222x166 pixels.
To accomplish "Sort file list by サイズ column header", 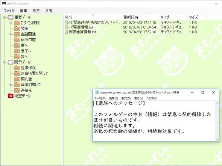I will click(197, 17).
